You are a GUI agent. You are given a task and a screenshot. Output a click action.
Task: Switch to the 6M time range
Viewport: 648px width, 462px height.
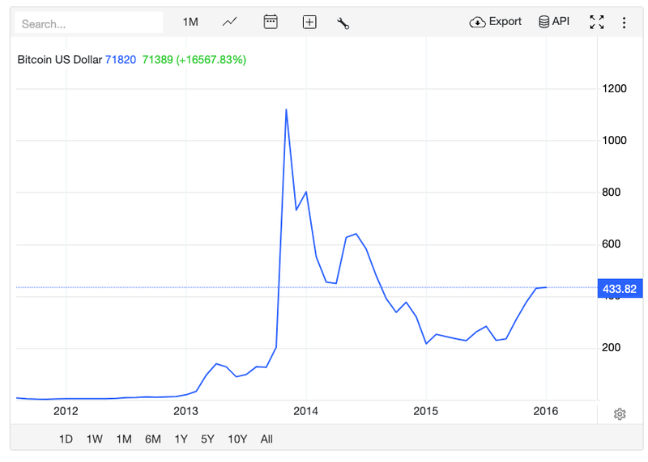pos(152,439)
